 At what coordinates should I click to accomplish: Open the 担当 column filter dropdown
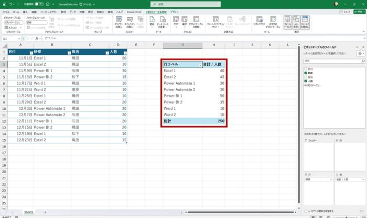tap(107, 53)
